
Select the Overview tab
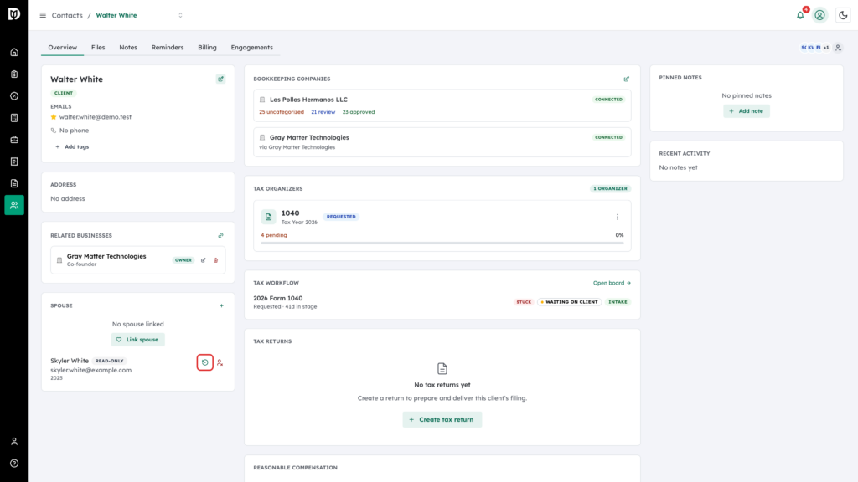(x=62, y=48)
